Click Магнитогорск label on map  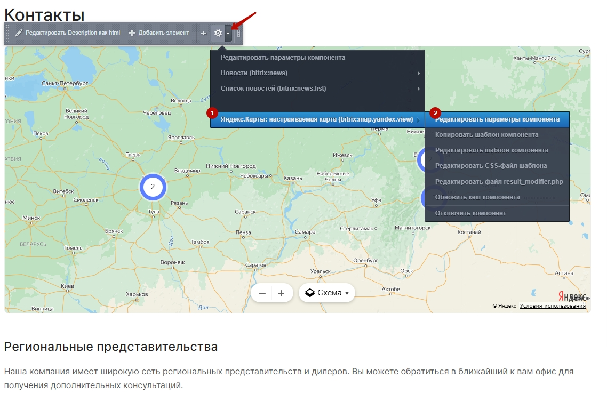(413, 228)
